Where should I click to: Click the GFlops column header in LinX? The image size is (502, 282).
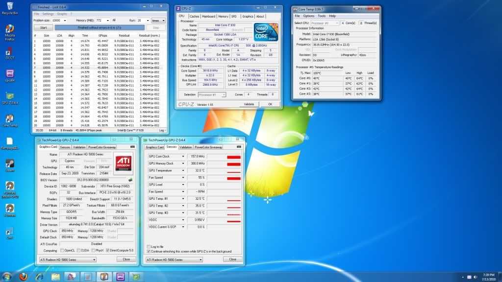tap(103, 35)
